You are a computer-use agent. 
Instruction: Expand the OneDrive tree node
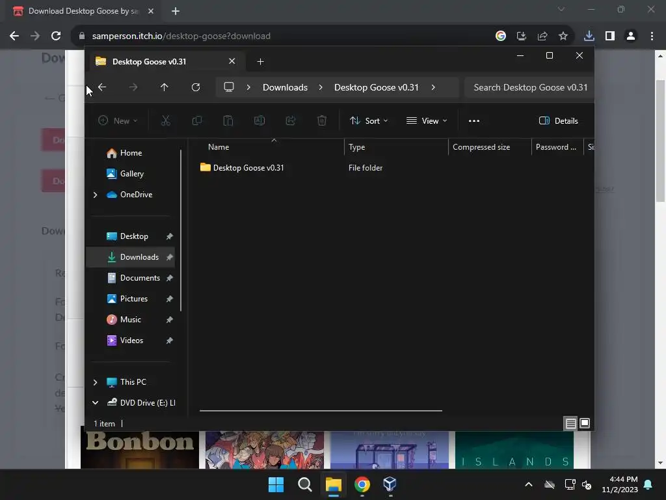95,195
